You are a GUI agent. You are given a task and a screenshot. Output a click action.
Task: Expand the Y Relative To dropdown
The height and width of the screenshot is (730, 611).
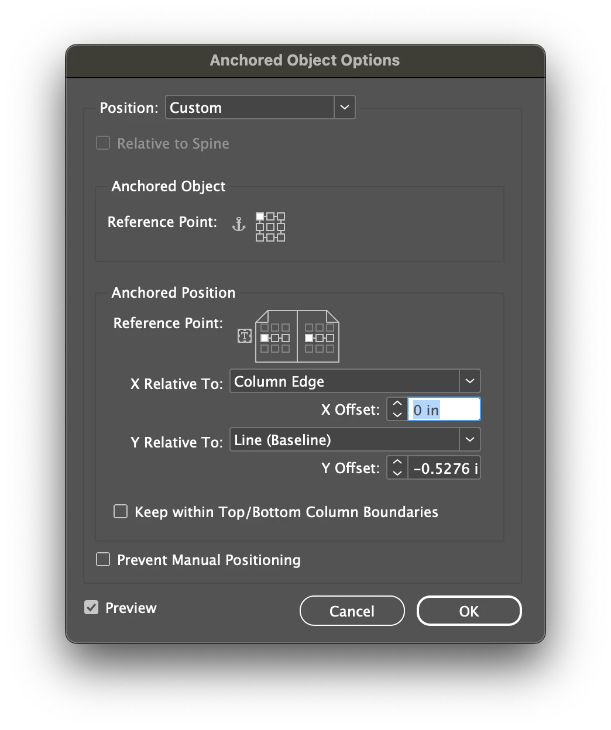355,440
